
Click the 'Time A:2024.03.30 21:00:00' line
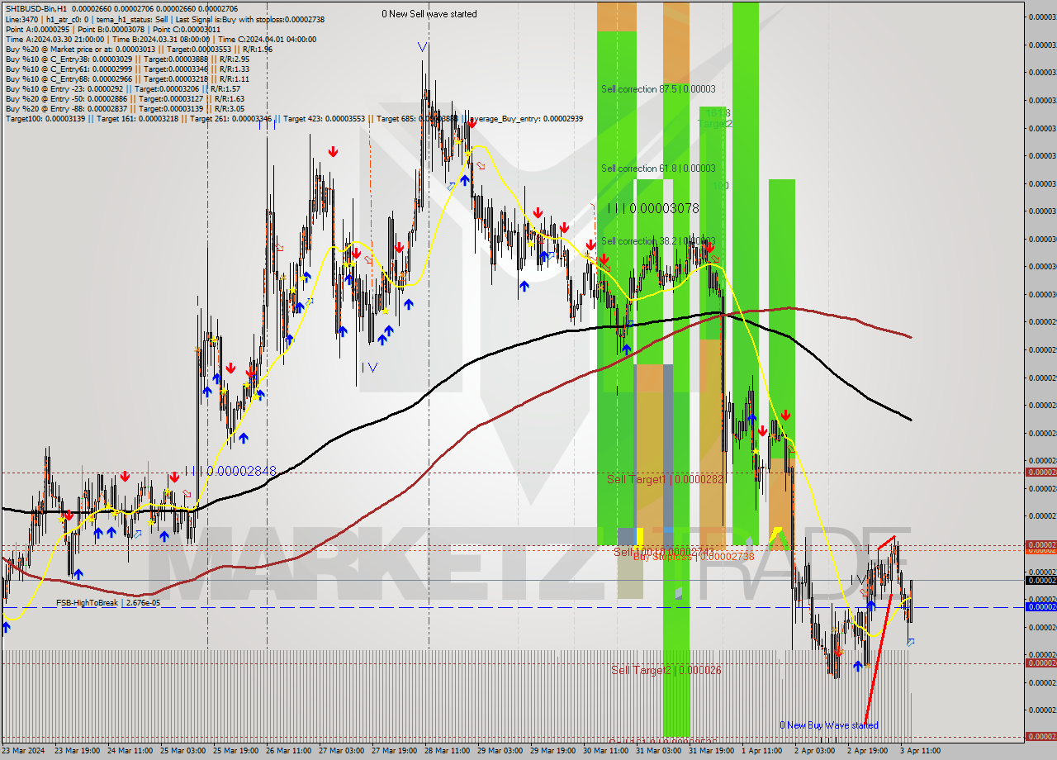pyautogui.click(x=160, y=39)
